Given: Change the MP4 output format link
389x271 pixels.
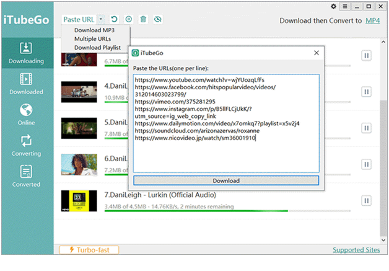Looking at the screenshot, I should point(372,20).
